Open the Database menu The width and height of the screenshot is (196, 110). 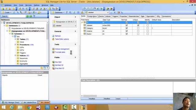(8, 5)
